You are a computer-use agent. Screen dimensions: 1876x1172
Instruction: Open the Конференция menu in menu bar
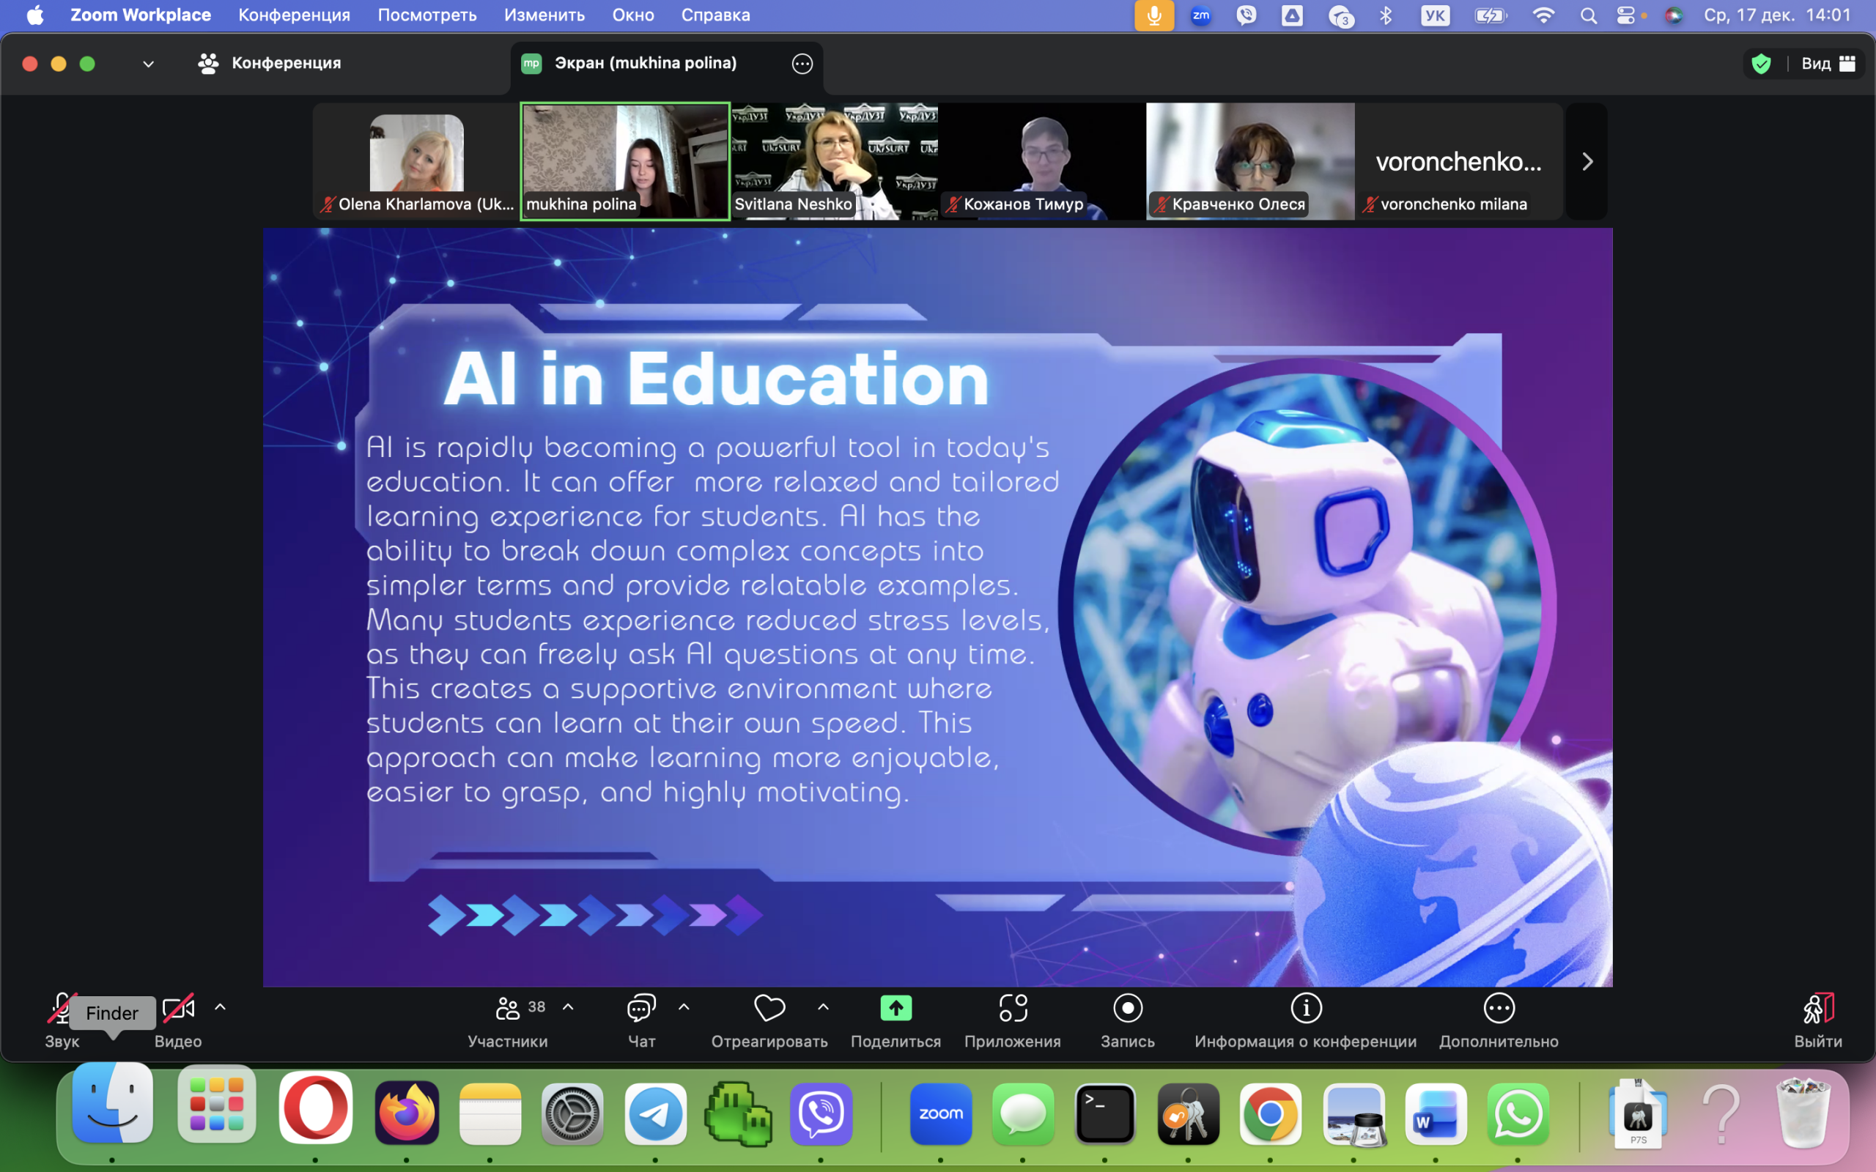294,15
